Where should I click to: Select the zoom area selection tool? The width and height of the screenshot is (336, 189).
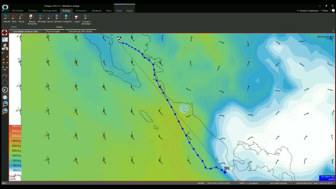pyautogui.click(x=5, y=97)
